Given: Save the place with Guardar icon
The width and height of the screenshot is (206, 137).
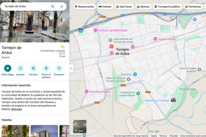Looking at the screenshot, I should click(x=21, y=68).
